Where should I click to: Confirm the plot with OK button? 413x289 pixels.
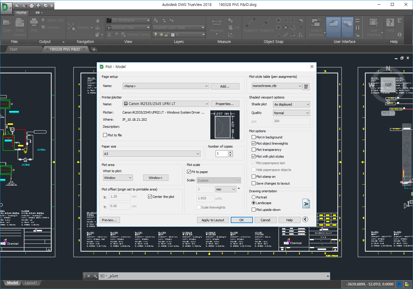(242, 220)
